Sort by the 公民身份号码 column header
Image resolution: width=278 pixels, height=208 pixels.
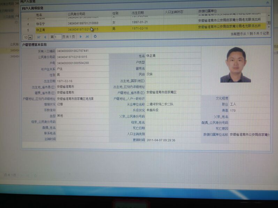click(x=76, y=14)
